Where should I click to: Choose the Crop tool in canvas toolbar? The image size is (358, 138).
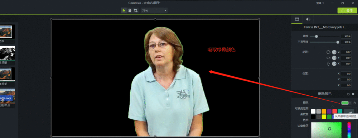136,10
